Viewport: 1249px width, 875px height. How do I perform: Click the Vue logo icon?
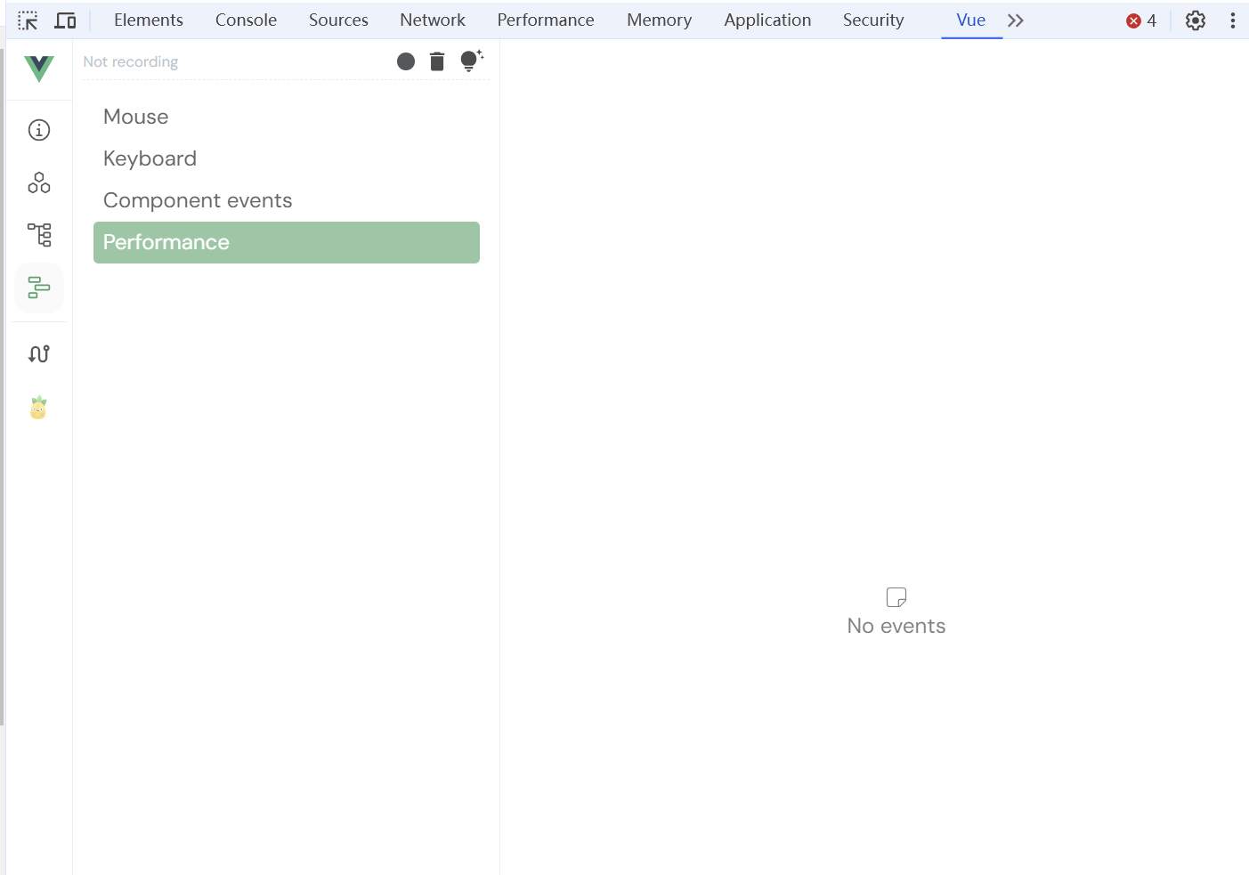[39, 69]
